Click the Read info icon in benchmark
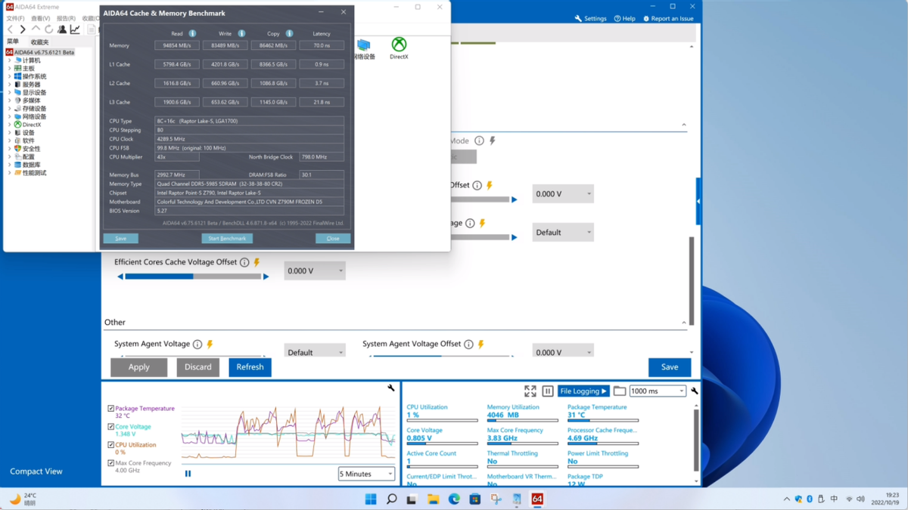 (x=192, y=33)
